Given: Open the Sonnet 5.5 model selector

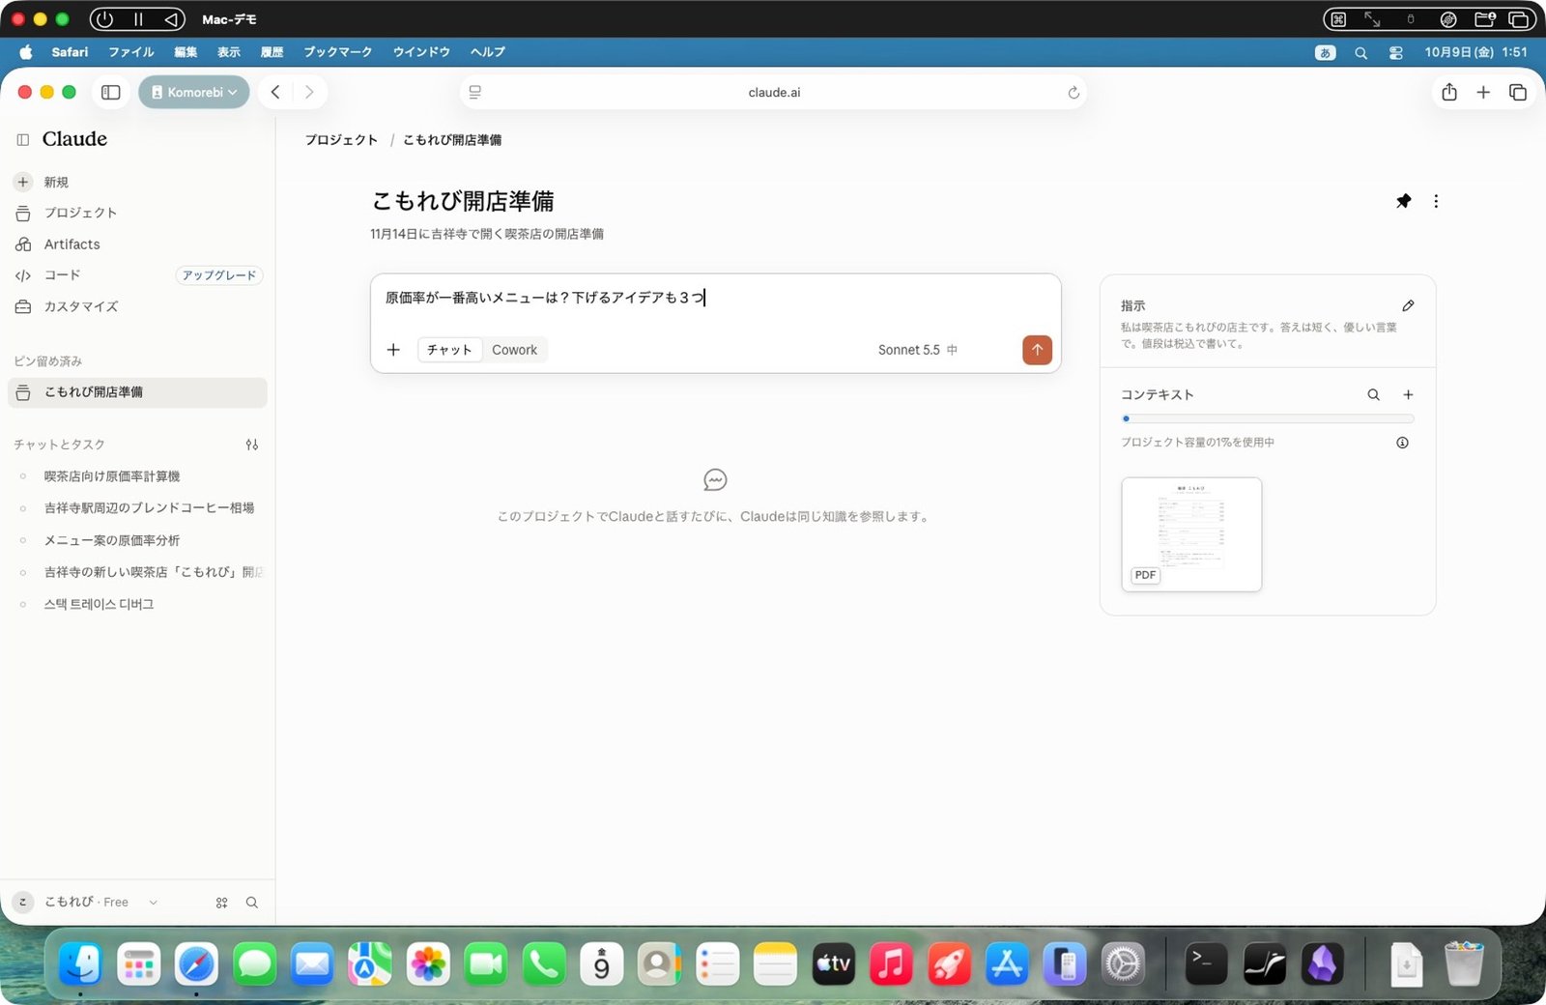Looking at the screenshot, I should 917,350.
